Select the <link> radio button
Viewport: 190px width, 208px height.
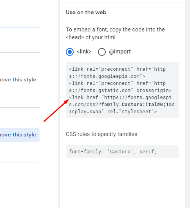(x=70, y=52)
